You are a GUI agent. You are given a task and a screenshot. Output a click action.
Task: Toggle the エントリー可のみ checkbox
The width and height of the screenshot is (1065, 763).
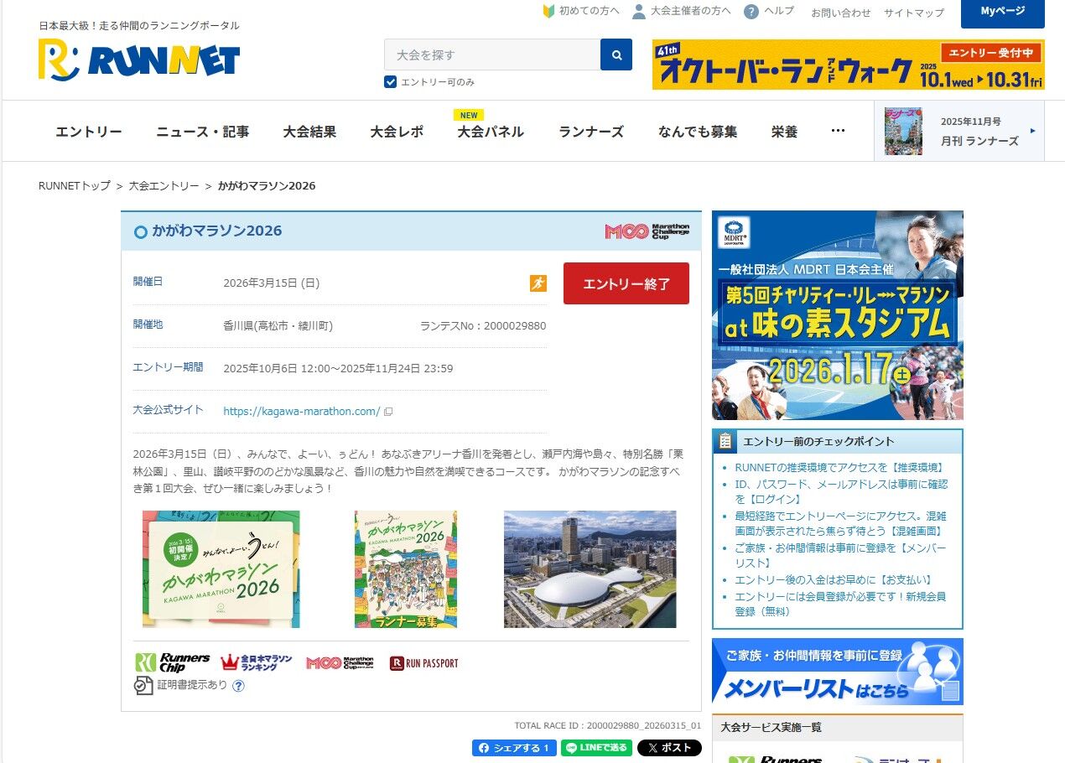pyautogui.click(x=390, y=81)
